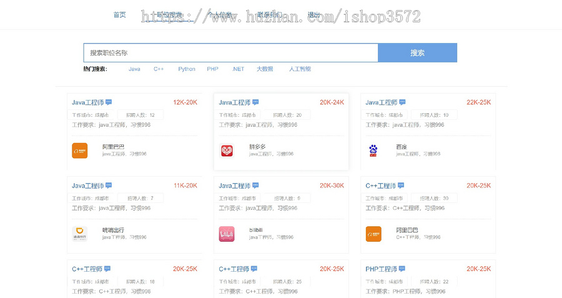Click 阿里巴巴 name on the C++工程师 card
This screenshot has height=298, width=562.
pos(407,230)
